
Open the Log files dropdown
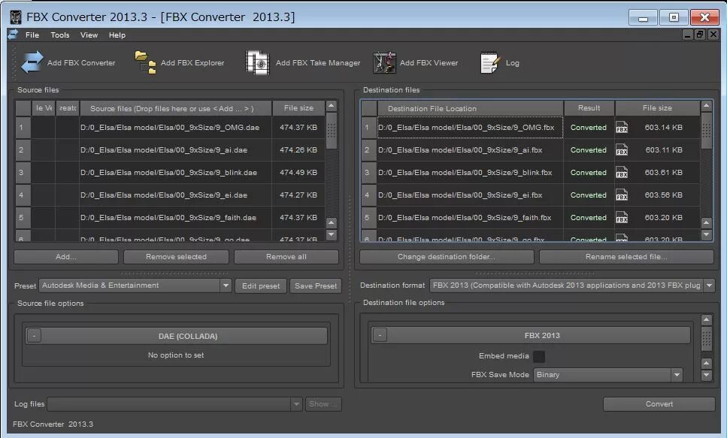click(296, 404)
